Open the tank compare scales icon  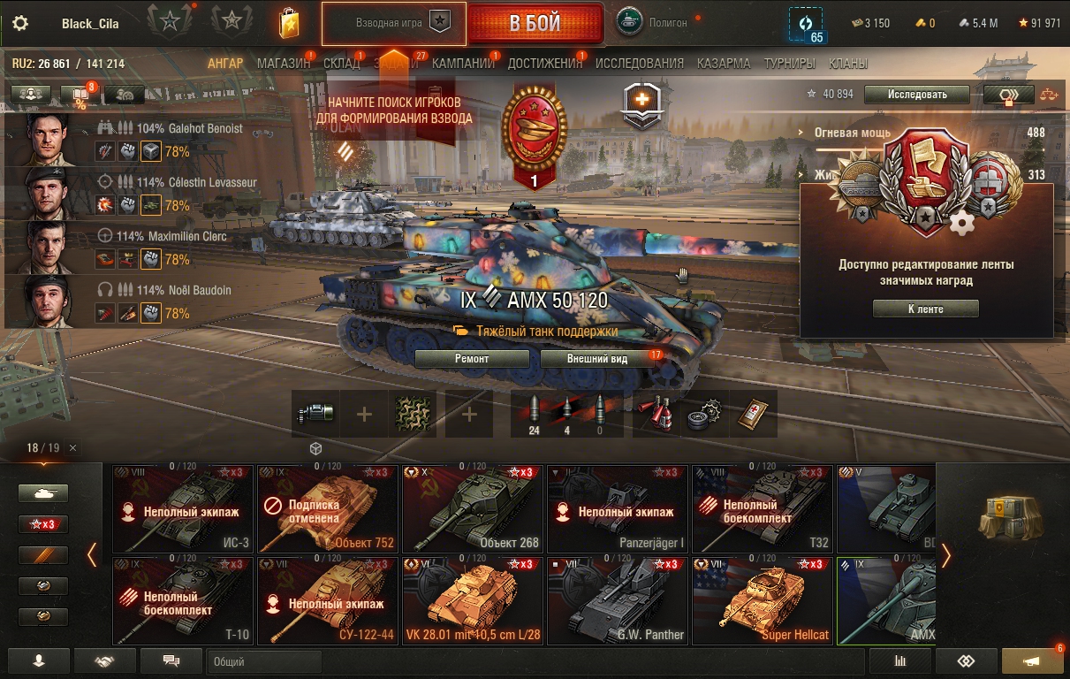(1049, 94)
